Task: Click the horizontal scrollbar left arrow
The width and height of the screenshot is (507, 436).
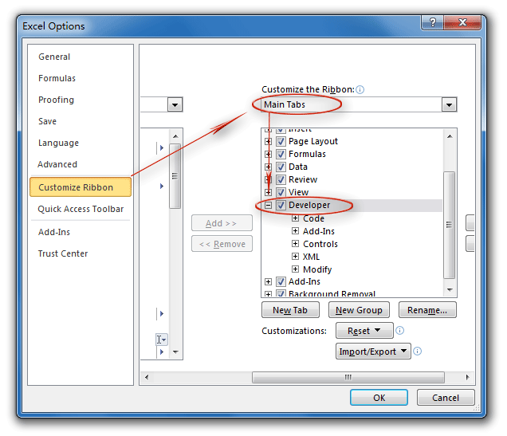Action: point(147,377)
